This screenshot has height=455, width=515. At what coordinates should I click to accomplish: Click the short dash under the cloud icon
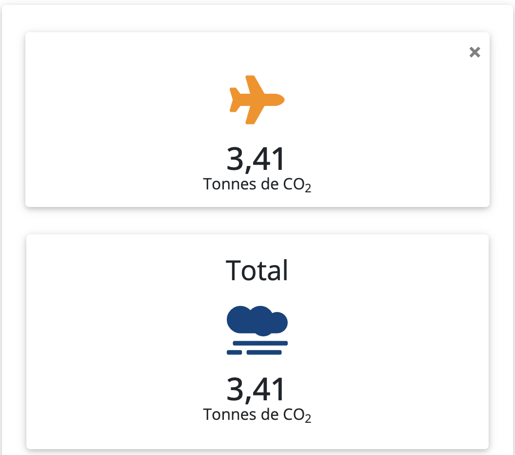(235, 352)
